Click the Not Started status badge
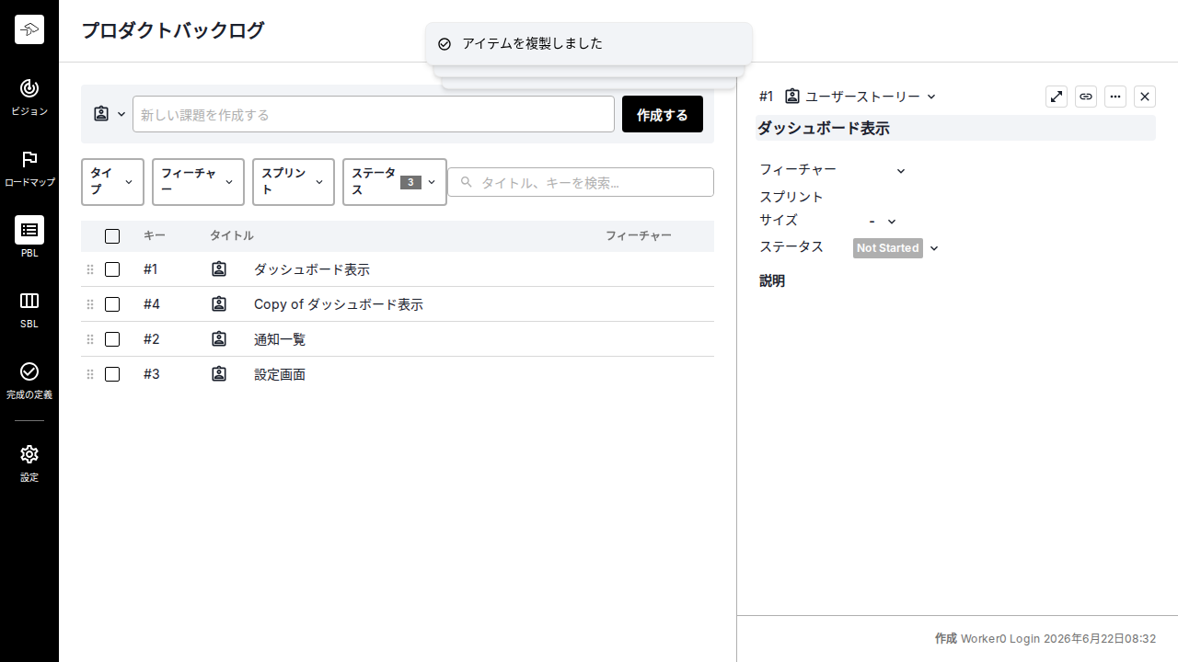This screenshot has height=662, width=1178. [888, 248]
